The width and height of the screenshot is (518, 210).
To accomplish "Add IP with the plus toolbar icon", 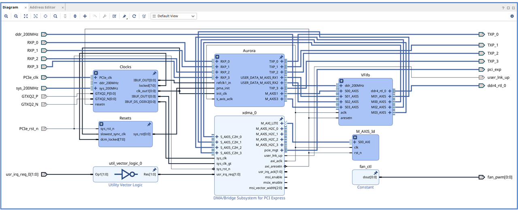I will click(85, 16).
